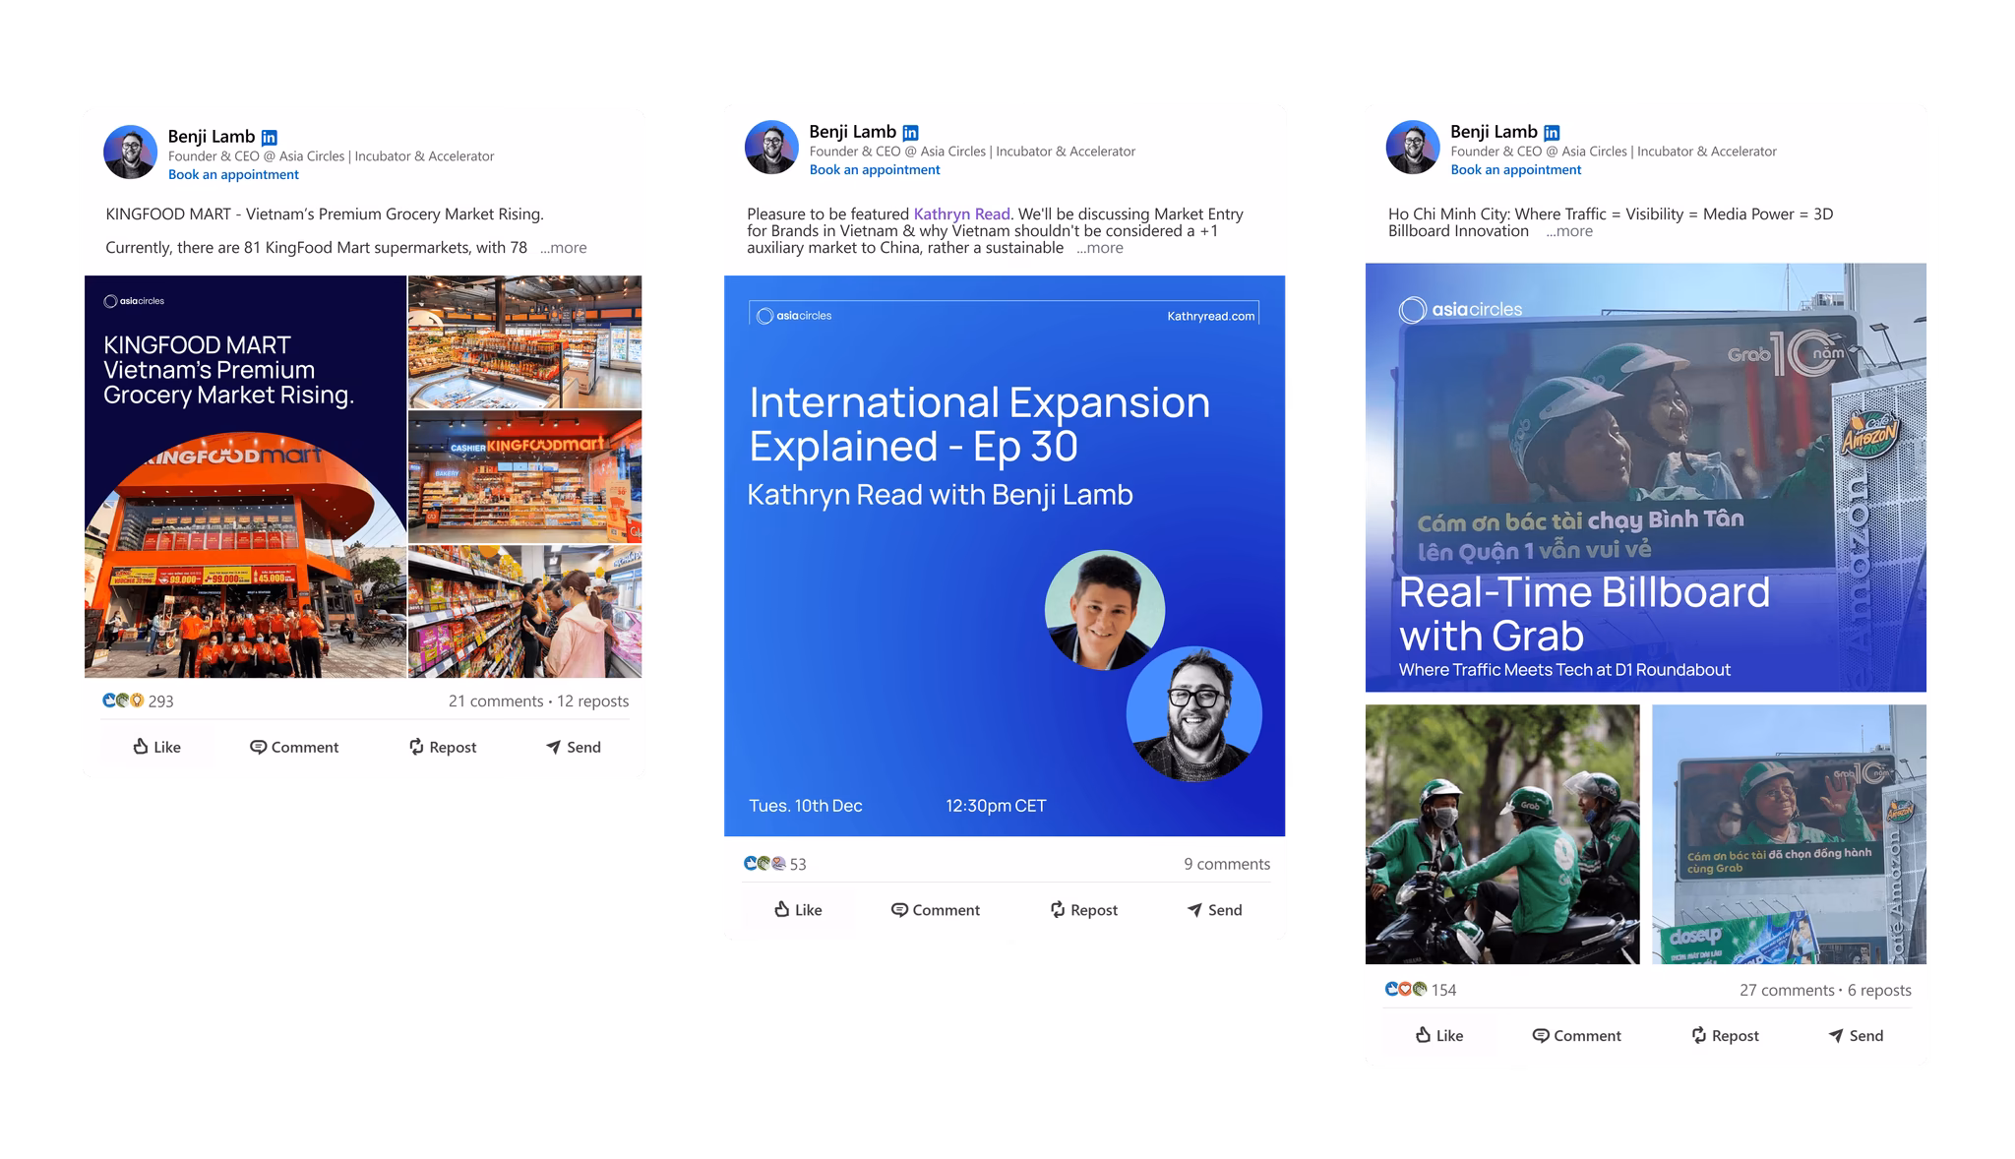Like the International Expansion Explained post
The image size is (2015, 1159).
coord(798,910)
